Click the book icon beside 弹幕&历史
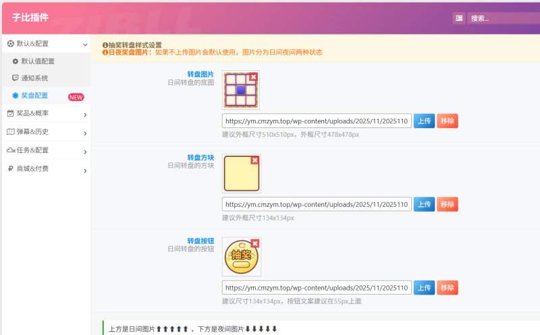Image resolution: width=540 pixels, height=335 pixels. (11, 131)
